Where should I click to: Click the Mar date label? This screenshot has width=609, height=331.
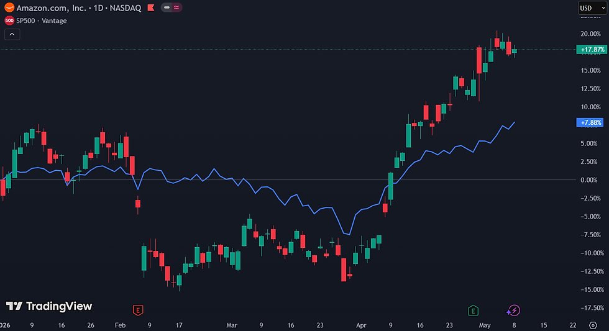coord(231,325)
